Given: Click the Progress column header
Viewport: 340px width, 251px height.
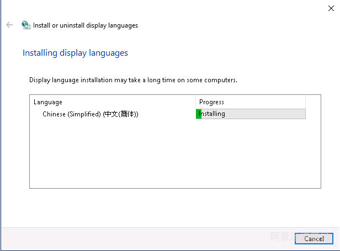Looking at the screenshot, I should coord(211,102).
